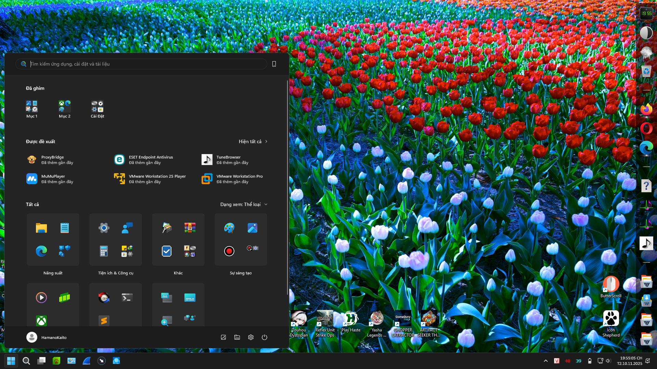The width and height of the screenshot is (657, 369).
Task: Open the Cài Đặt pinned folder
Action: (98, 106)
